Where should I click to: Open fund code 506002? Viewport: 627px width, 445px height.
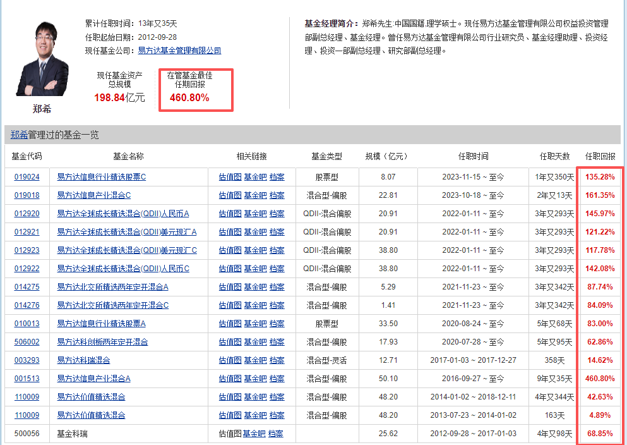pos(27,342)
